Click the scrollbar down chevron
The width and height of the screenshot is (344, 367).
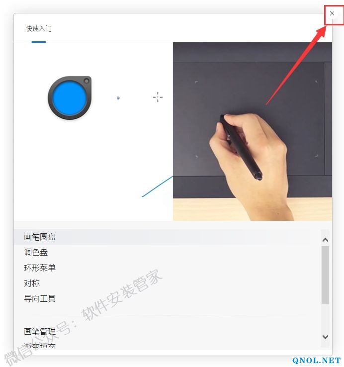pyautogui.click(x=325, y=337)
